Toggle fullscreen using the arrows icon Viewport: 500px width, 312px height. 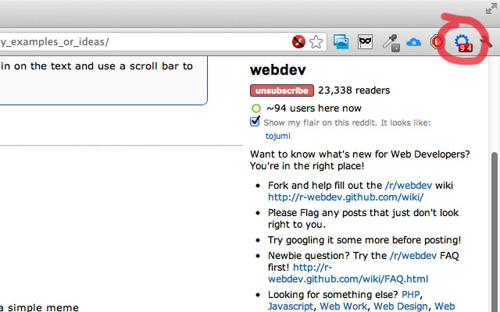(491, 9)
